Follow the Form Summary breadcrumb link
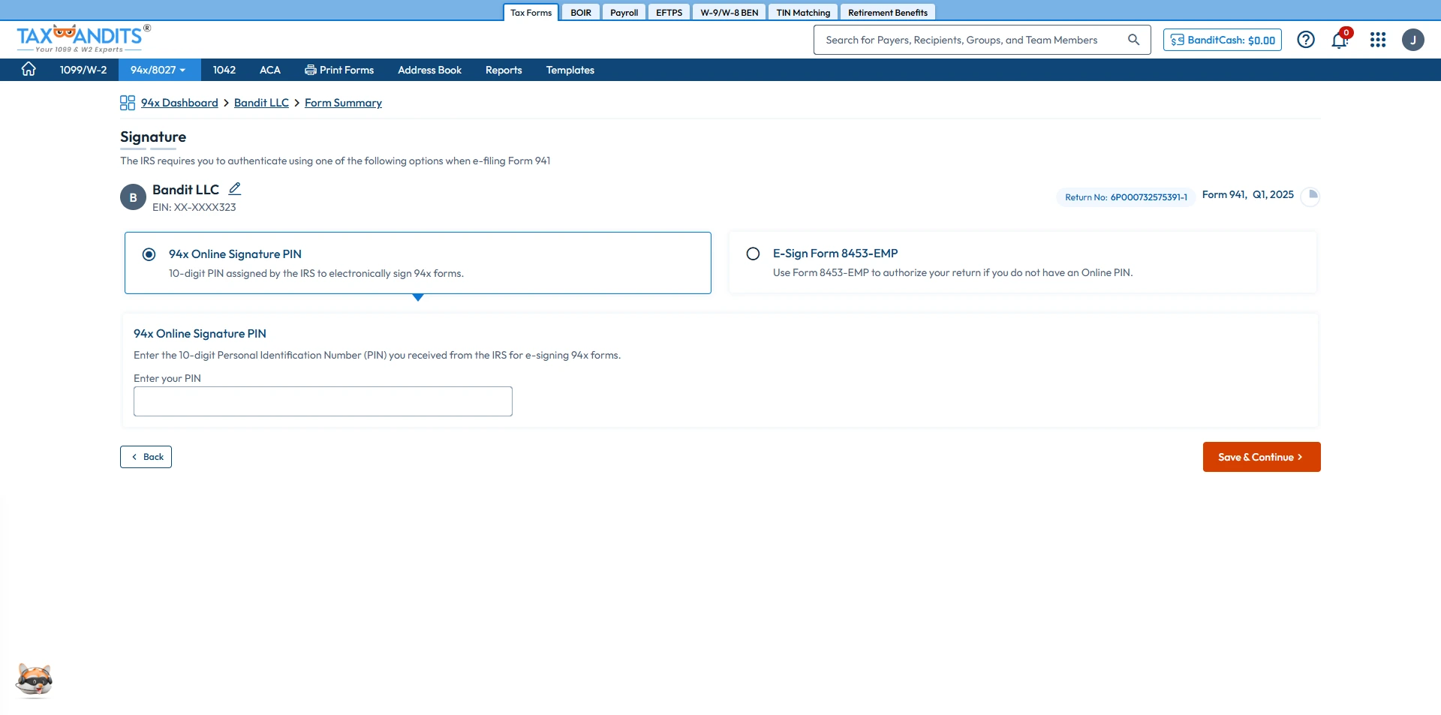The image size is (1441, 715). [x=343, y=103]
